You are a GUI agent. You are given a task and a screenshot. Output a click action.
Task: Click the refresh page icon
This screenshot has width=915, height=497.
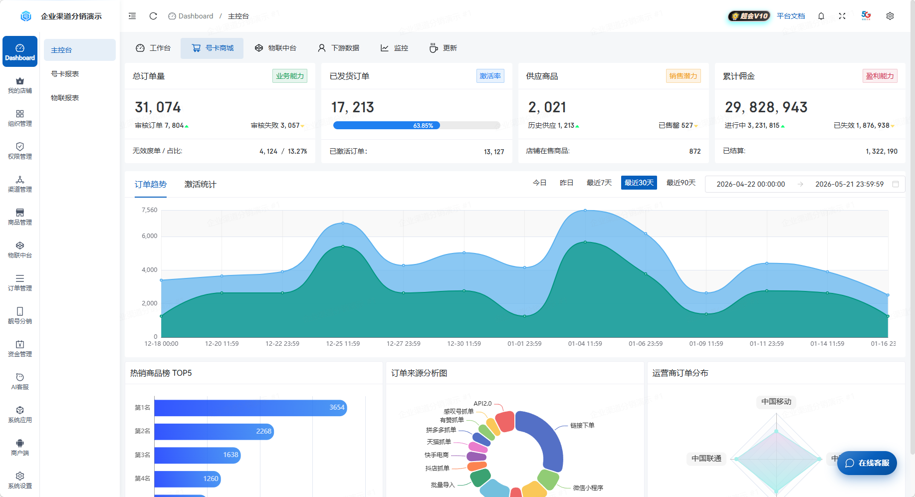(153, 16)
